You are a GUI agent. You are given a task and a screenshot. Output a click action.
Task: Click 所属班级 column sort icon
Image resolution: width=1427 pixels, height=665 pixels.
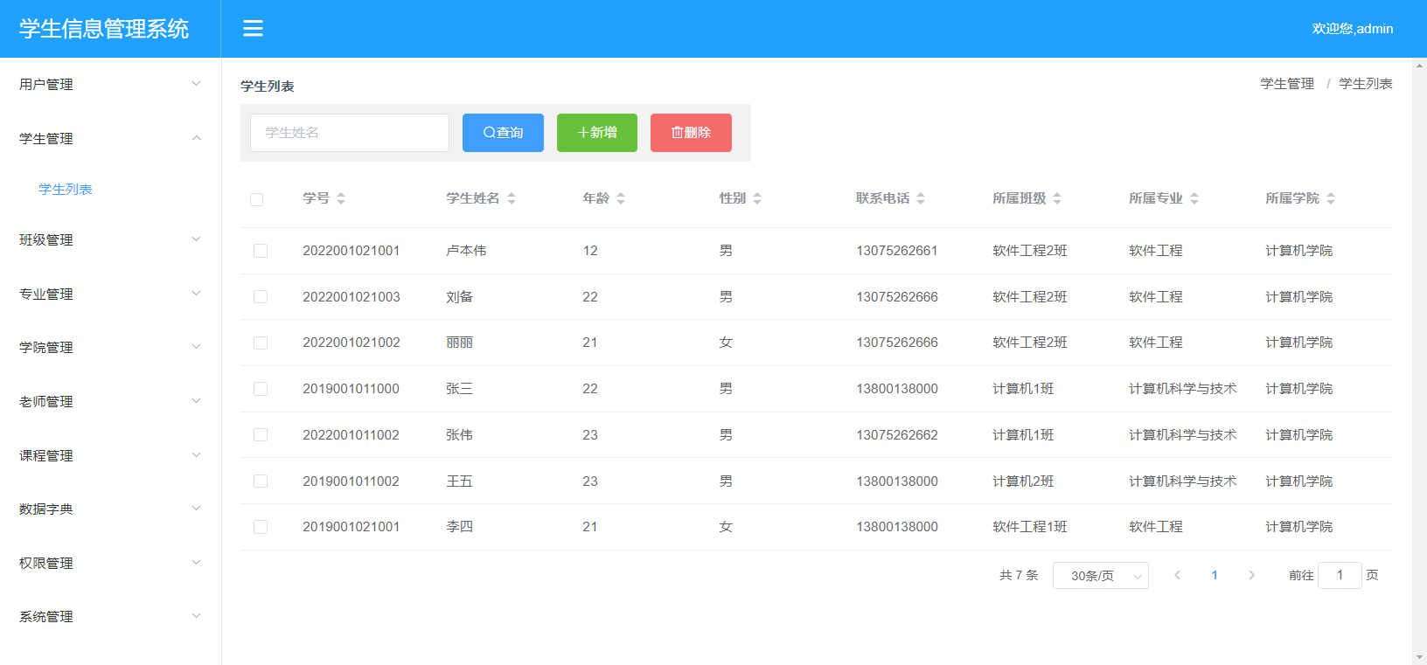pos(1057,198)
